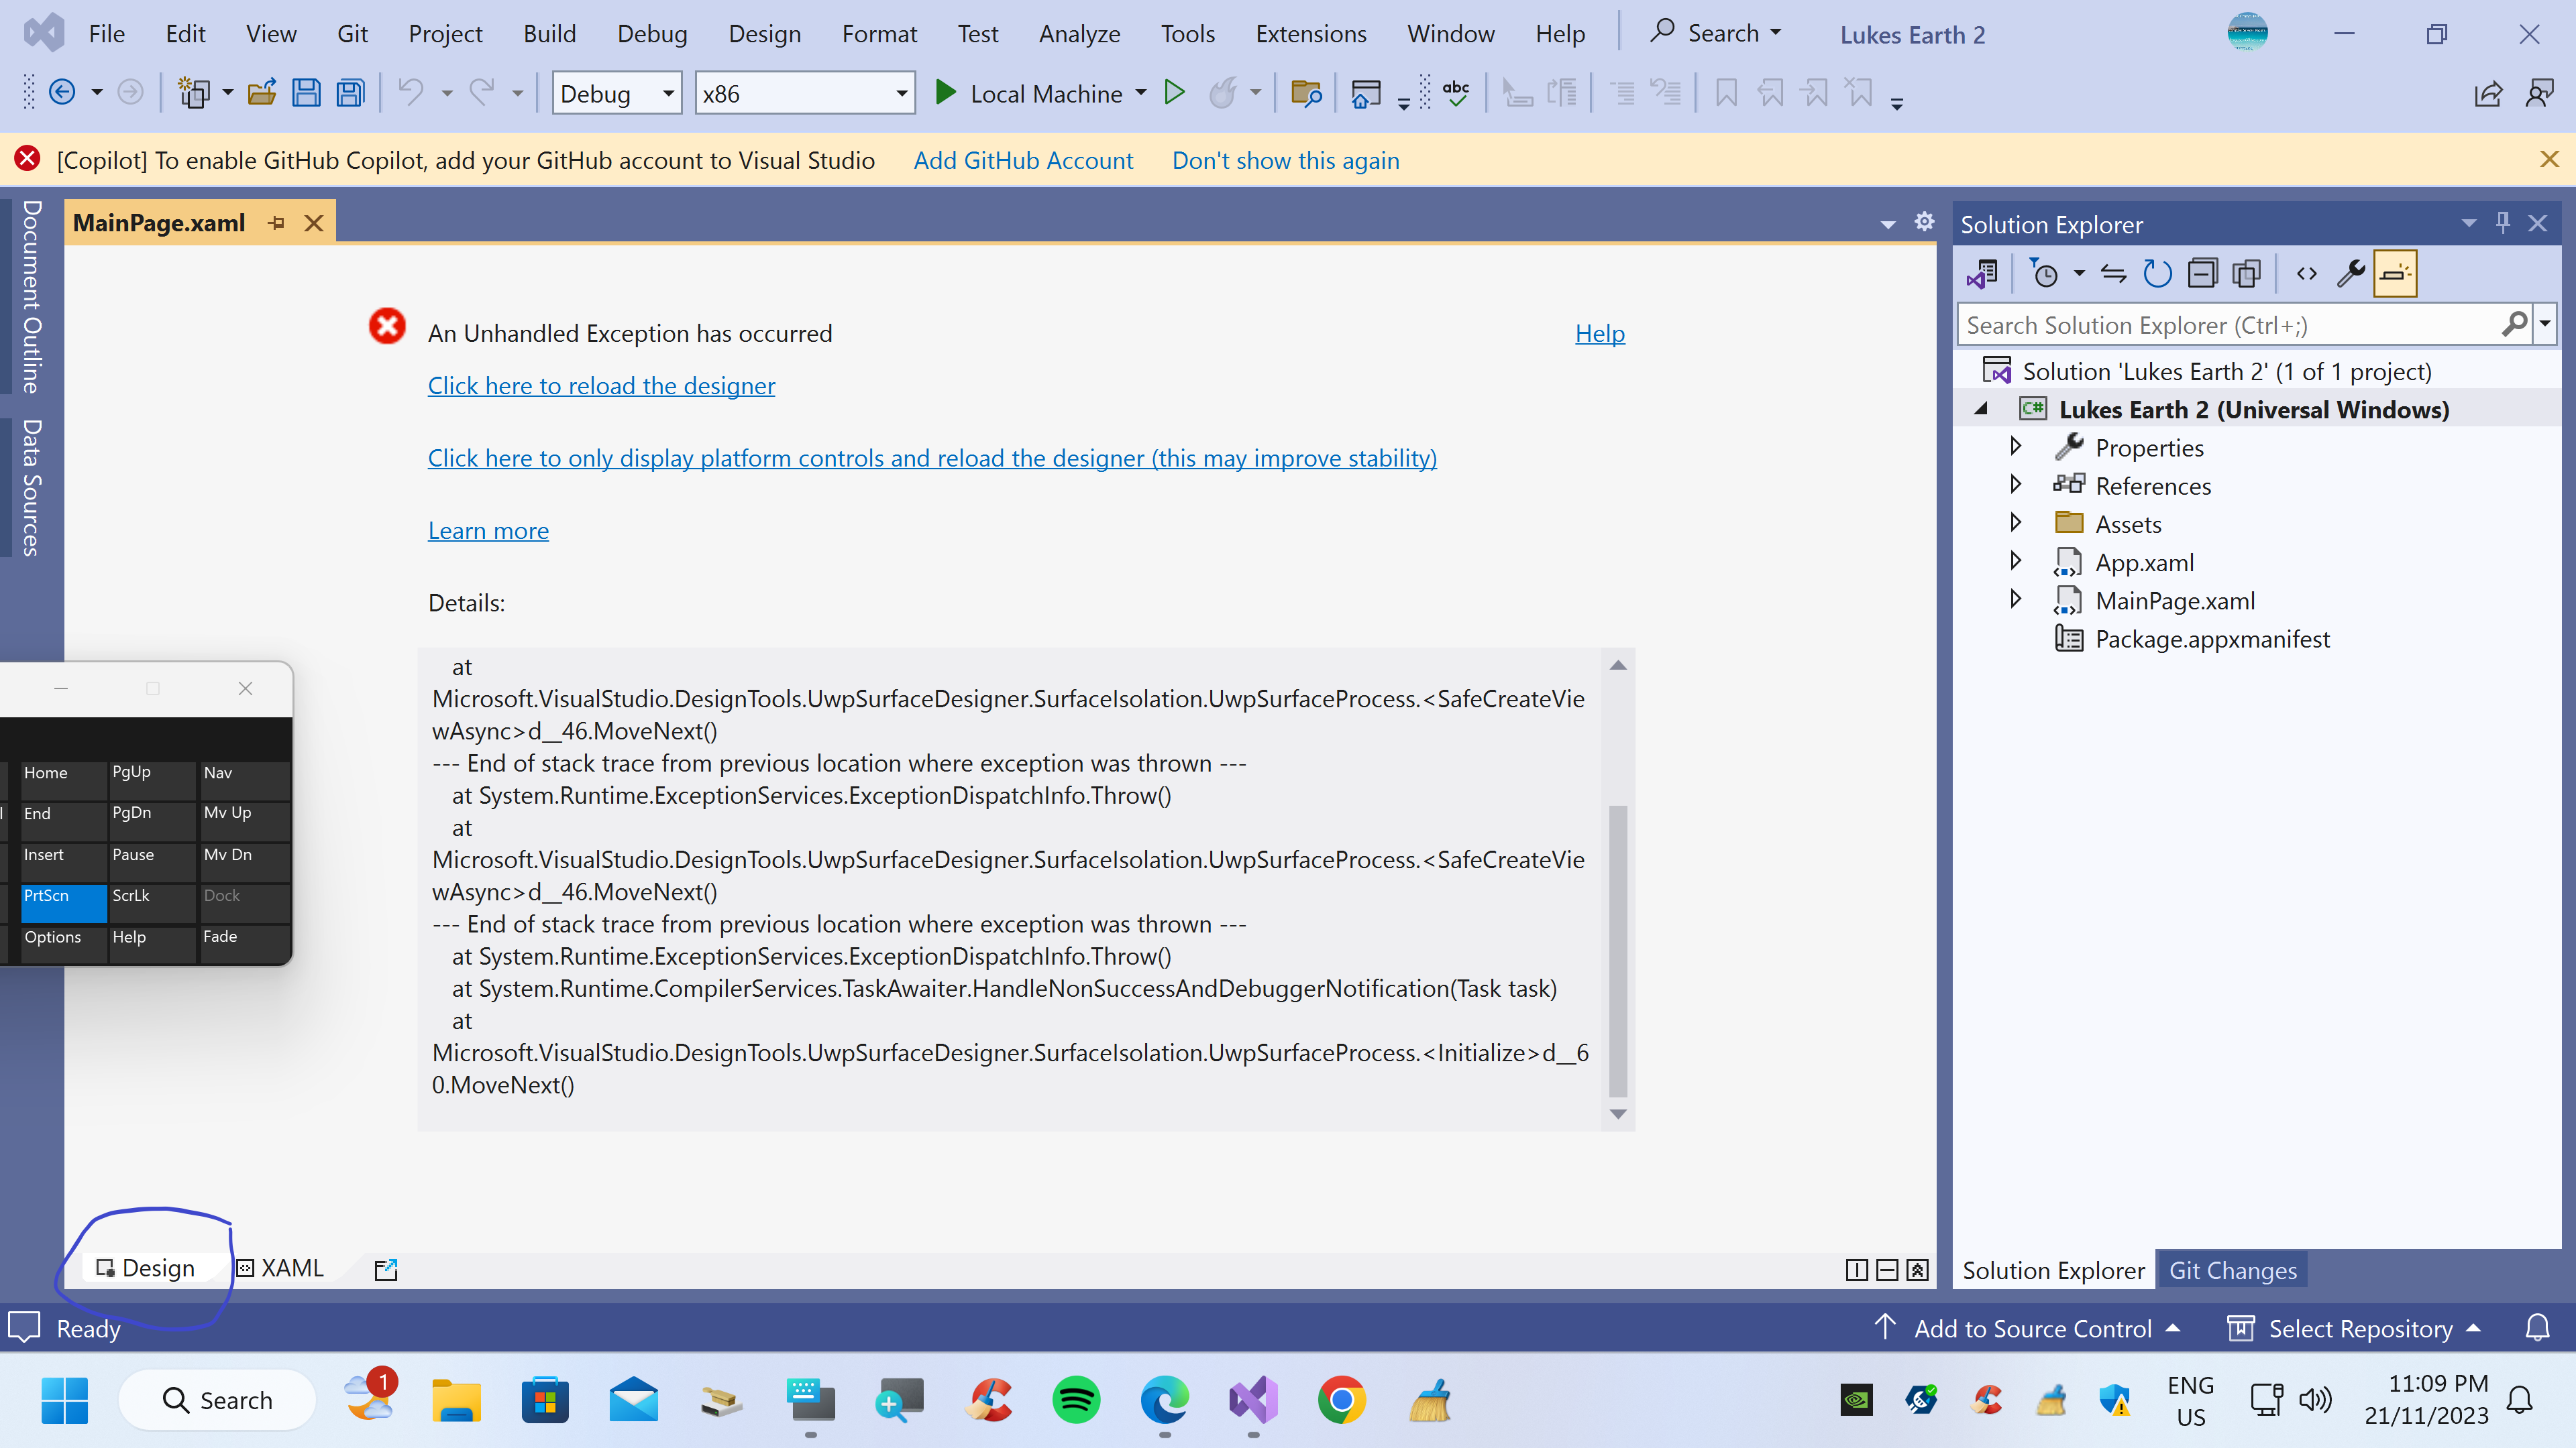Refresh the Solution Explorer
2576x1448 pixels.
pos(2157,273)
